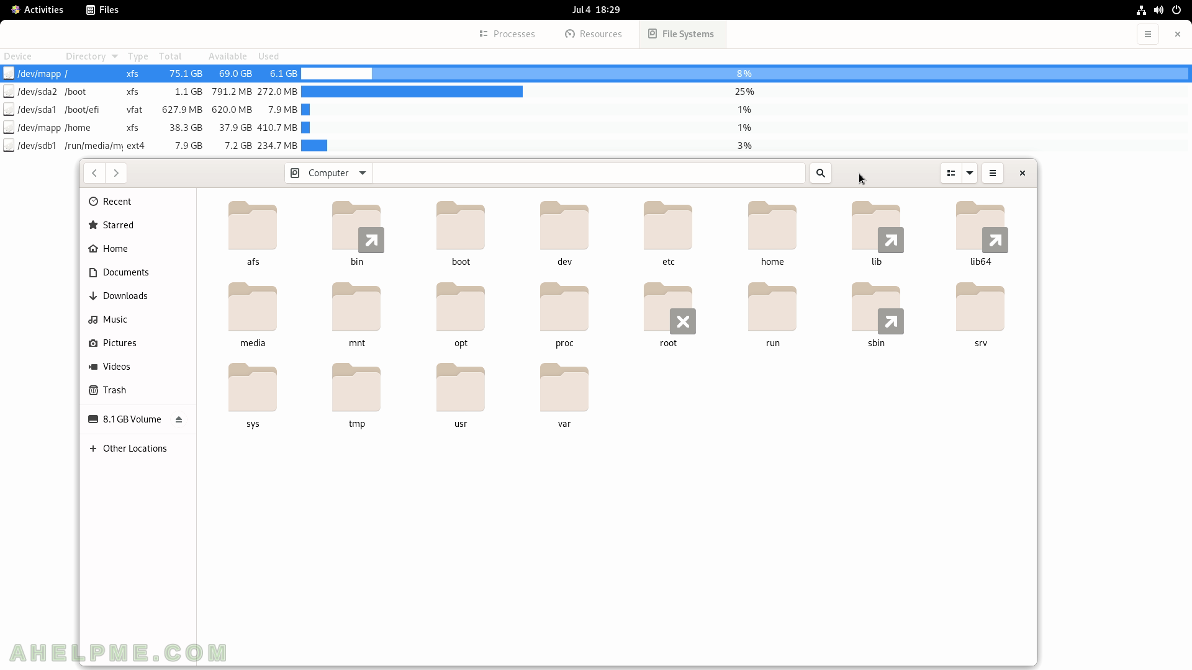Open Music in sidebar
Screen dimensions: 1192x670
pyautogui.click(x=138, y=319)
